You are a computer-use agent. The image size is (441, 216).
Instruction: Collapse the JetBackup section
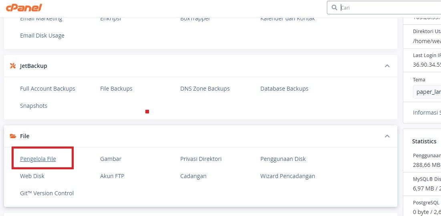[387, 66]
